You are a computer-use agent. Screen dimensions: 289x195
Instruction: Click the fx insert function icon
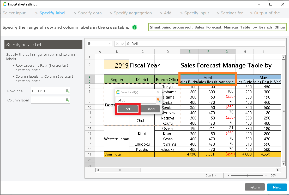tap(128, 44)
